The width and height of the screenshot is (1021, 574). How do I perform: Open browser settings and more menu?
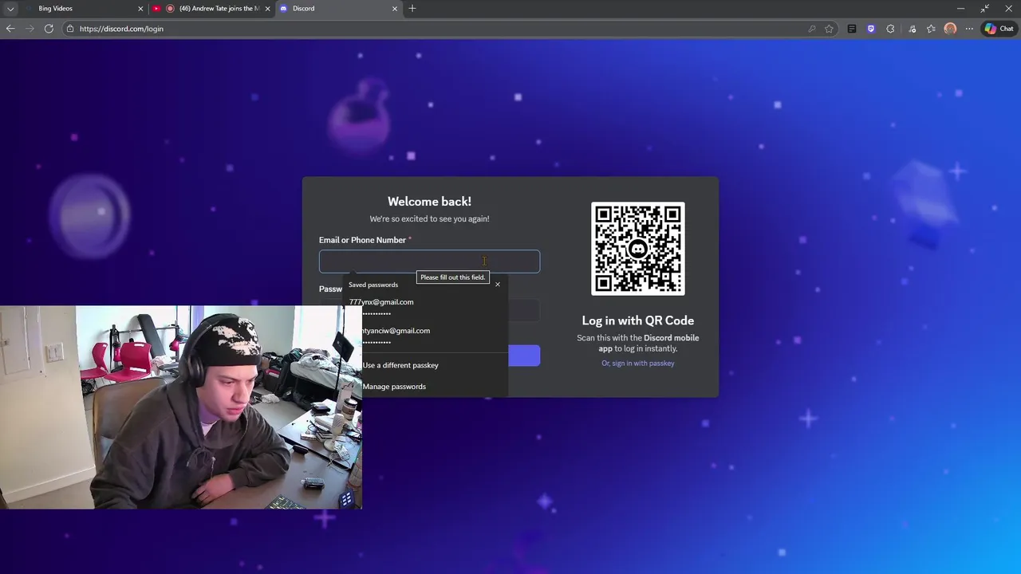(x=969, y=29)
